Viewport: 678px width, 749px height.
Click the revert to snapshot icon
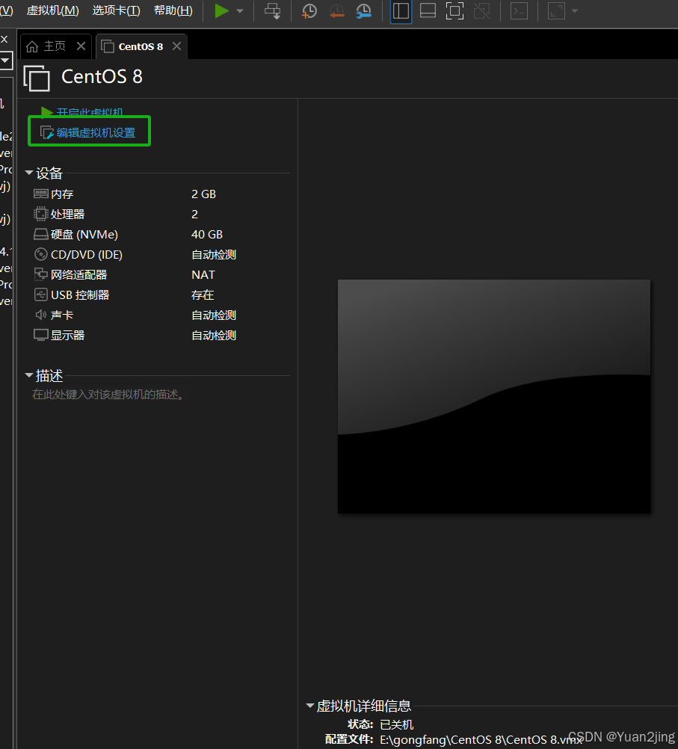337,10
